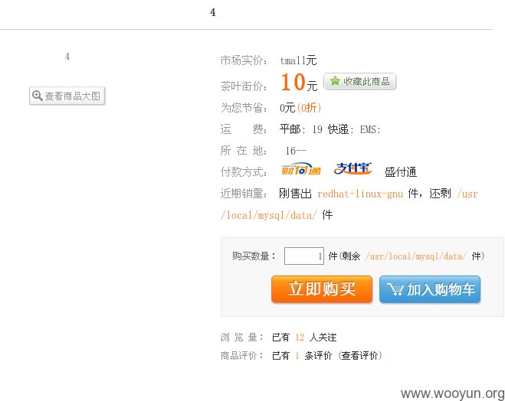This screenshot has height=401, width=505.
Task: Click /usr/local/mysql/data/ in the 剩余 stock line
Action: point(416,256)
